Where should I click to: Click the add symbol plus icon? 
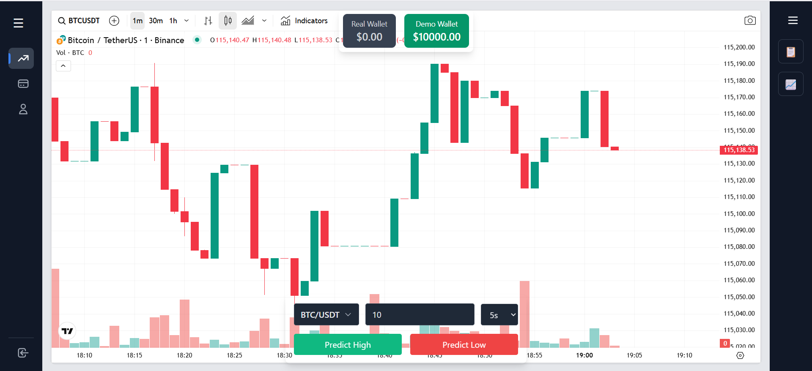click(114, 21)
